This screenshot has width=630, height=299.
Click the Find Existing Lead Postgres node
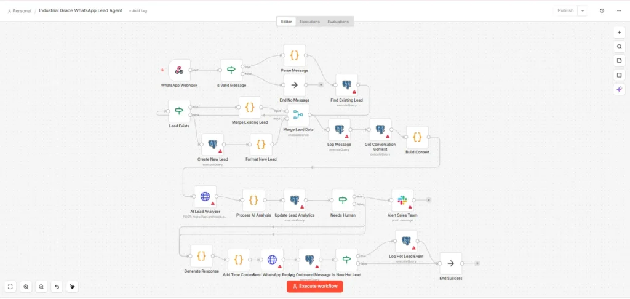click(x=346, y=85)
